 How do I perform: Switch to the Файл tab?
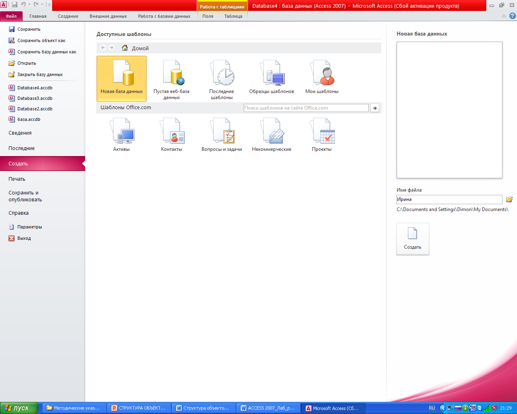click(11, 16)
